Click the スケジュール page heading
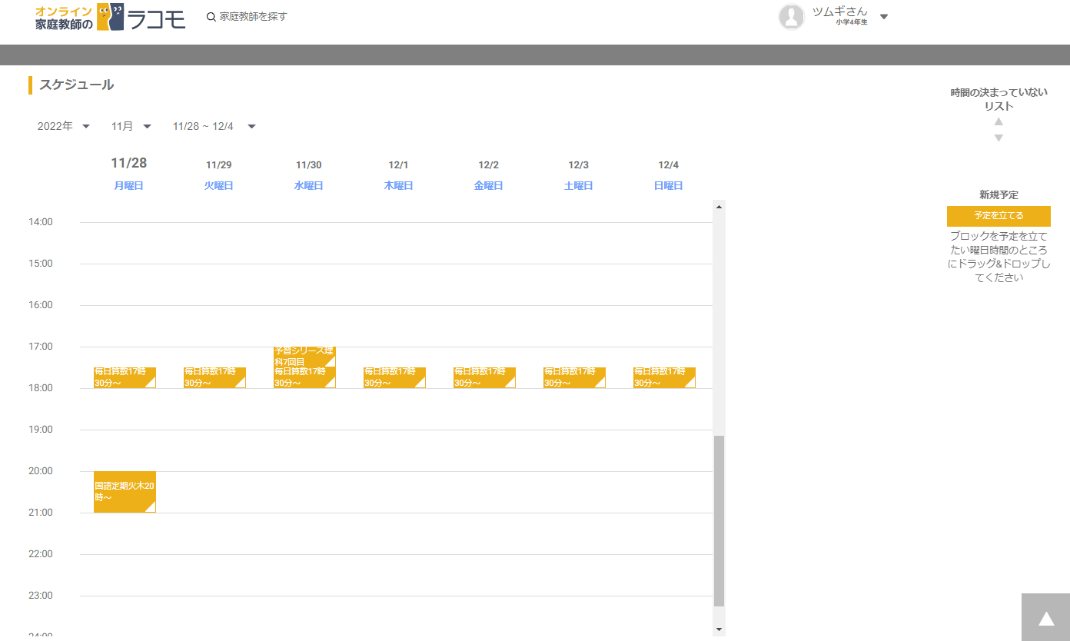The width and height of the screenshot is (1070, 641). 76,85
